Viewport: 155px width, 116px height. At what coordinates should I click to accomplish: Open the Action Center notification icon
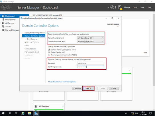[151, 113]
